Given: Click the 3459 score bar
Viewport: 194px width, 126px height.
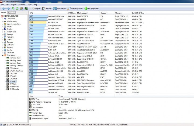Looking at the screenshot, I should (x=39, y=19).
